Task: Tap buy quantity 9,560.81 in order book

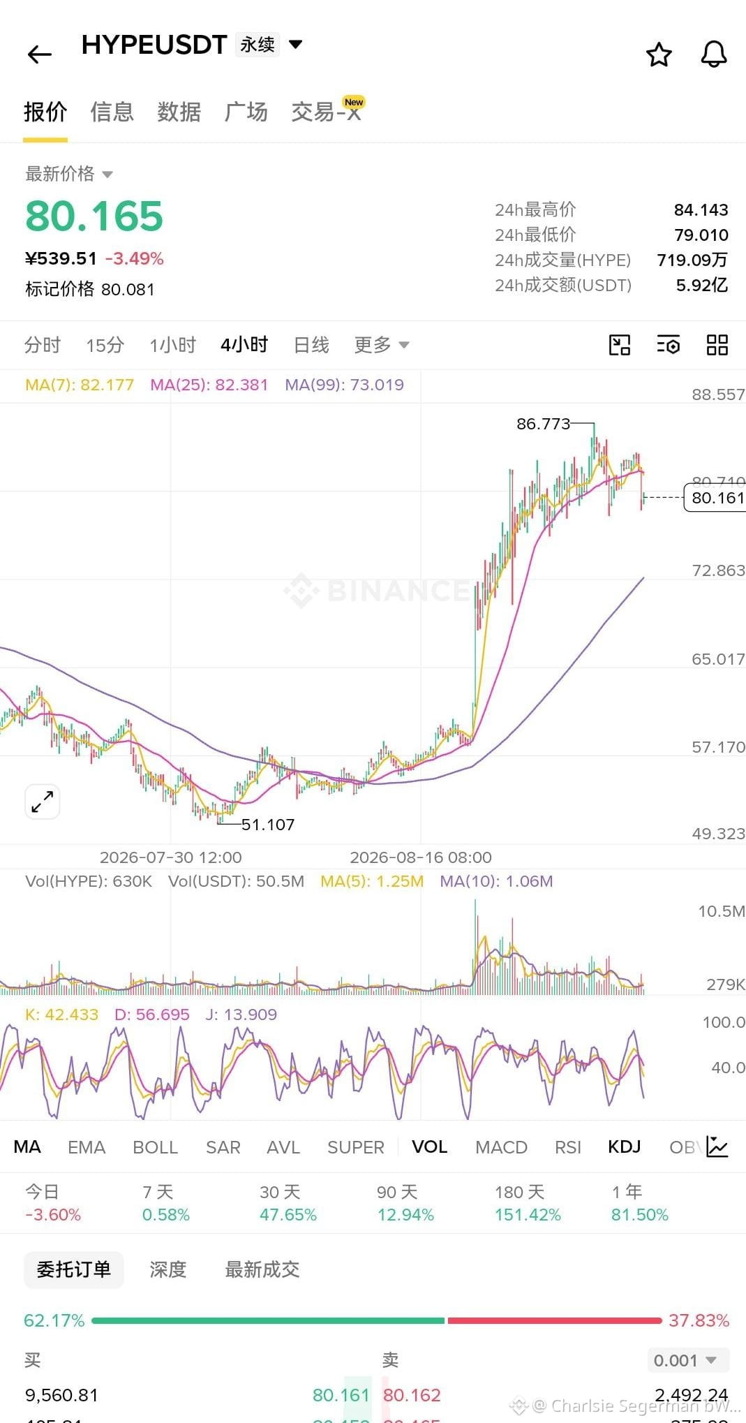Action: [x=61, y=1395]
